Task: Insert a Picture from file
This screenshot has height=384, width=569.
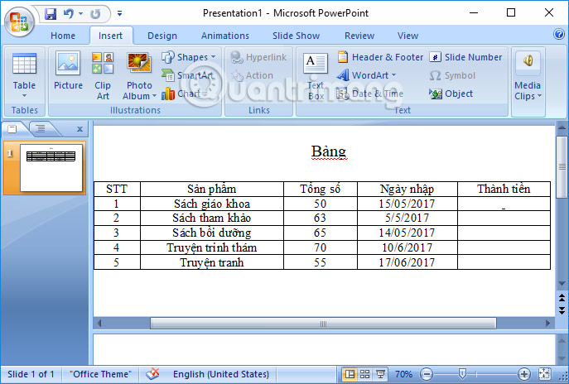Action: click(x=68, y=70)
